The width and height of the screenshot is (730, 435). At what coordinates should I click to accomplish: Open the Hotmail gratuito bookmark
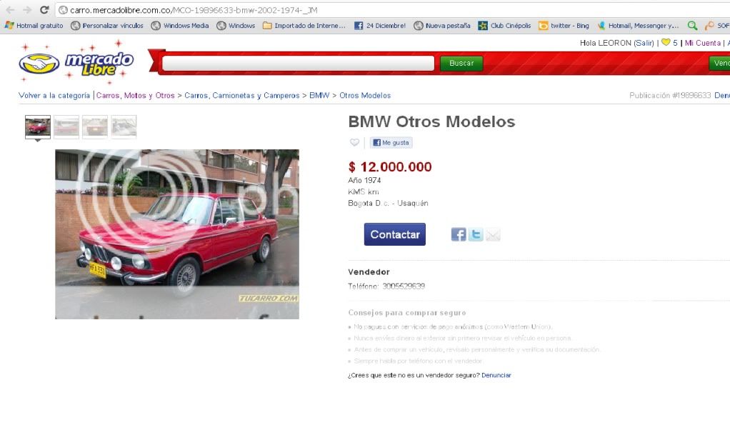point(34,26)
